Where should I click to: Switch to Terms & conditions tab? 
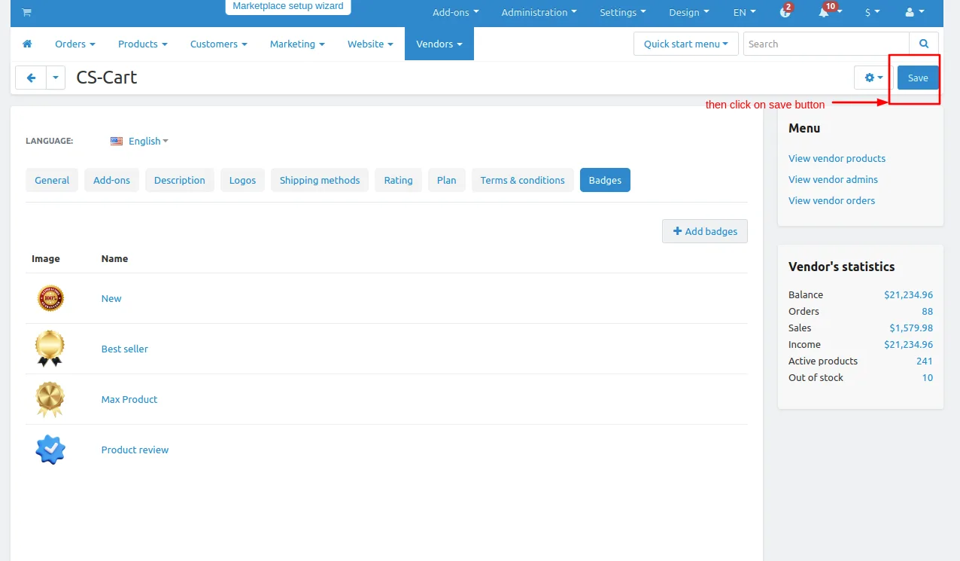523,180
